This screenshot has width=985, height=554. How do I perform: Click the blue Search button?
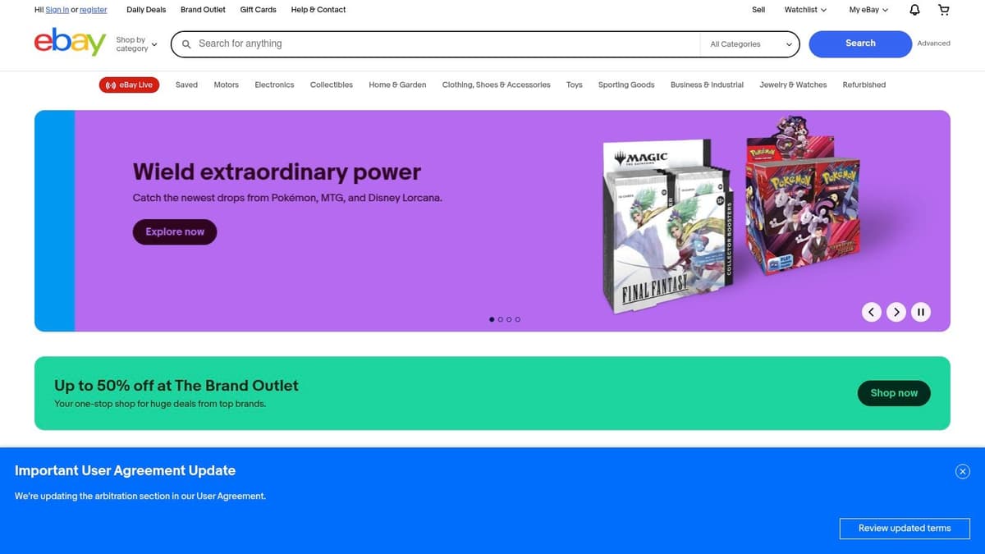pos(860,43)
